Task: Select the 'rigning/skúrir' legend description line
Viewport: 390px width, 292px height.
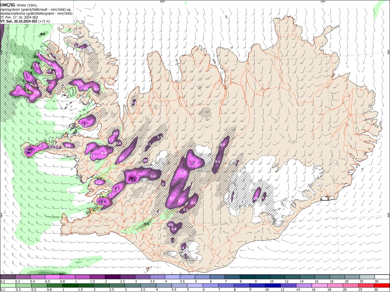Action: [35, 9]
